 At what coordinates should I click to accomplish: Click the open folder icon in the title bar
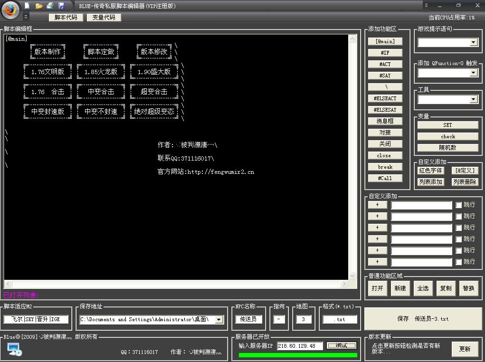click(x=39, y=6)
